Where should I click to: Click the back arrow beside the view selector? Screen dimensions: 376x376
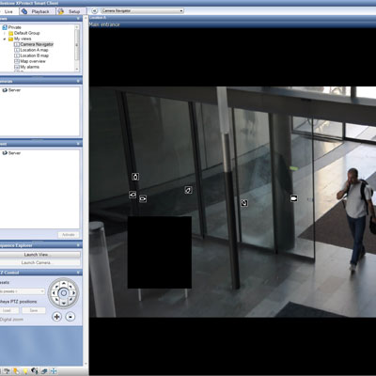94,11
